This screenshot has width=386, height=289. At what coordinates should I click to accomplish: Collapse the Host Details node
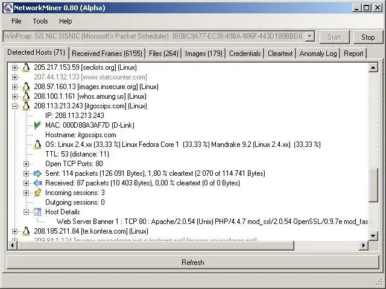pyautogui.click(x=26, y=212)
